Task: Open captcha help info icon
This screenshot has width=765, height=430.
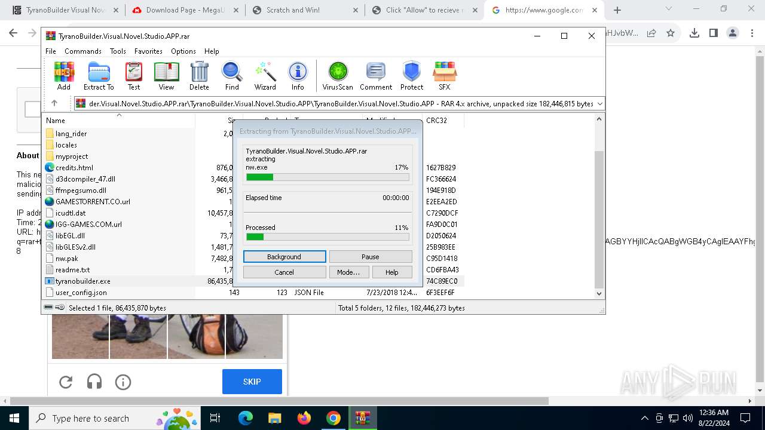Action: click(x=123, y=382)
